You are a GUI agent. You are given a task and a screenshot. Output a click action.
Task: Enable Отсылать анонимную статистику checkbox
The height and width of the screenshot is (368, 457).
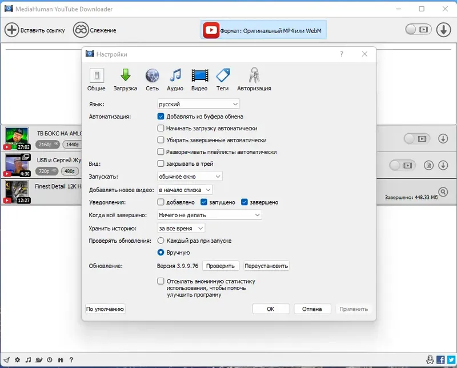click(161, 281)
